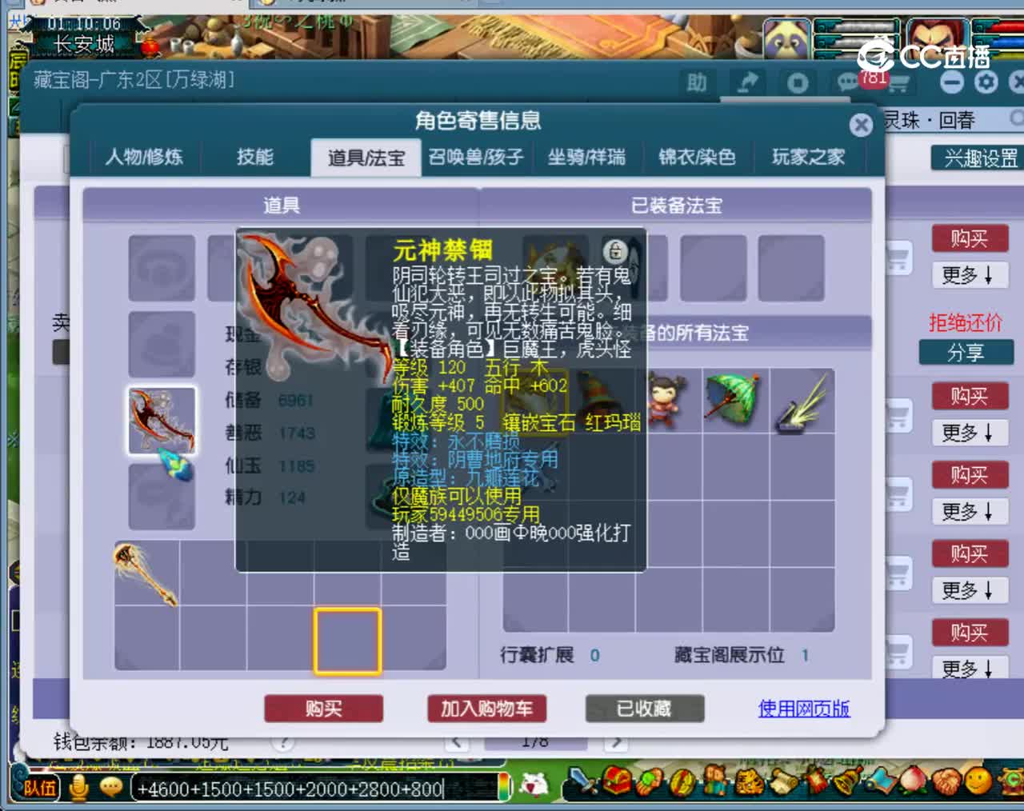The width and height of the screenshot is (1024, 811).
Task: Select the yellow highlighted empty inventory slot
Action: coord(347,641)
